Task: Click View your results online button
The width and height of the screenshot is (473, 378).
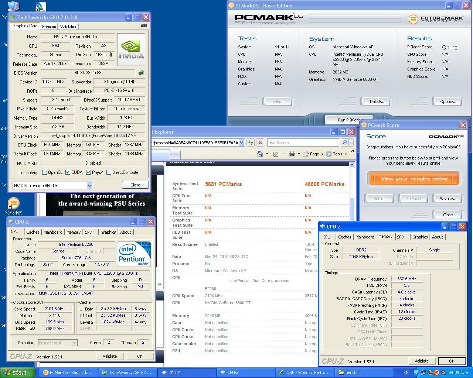Action: coord(414,179)
